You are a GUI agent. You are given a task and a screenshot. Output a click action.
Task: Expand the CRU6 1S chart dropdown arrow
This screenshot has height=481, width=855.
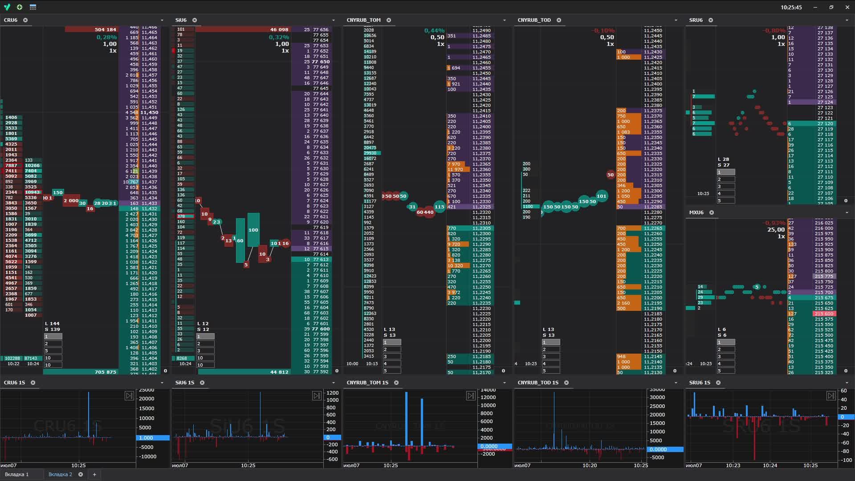click(x=162, y=383)
